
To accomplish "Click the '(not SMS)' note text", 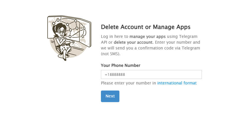I will point(111,54).
